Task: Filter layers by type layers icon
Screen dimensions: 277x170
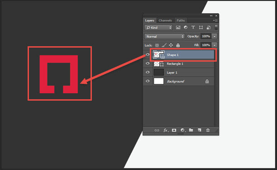Action: 193,27
